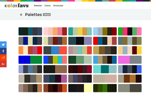
Task: Share on Facebook via sidebar icon
Action: [x=3, y=51]
